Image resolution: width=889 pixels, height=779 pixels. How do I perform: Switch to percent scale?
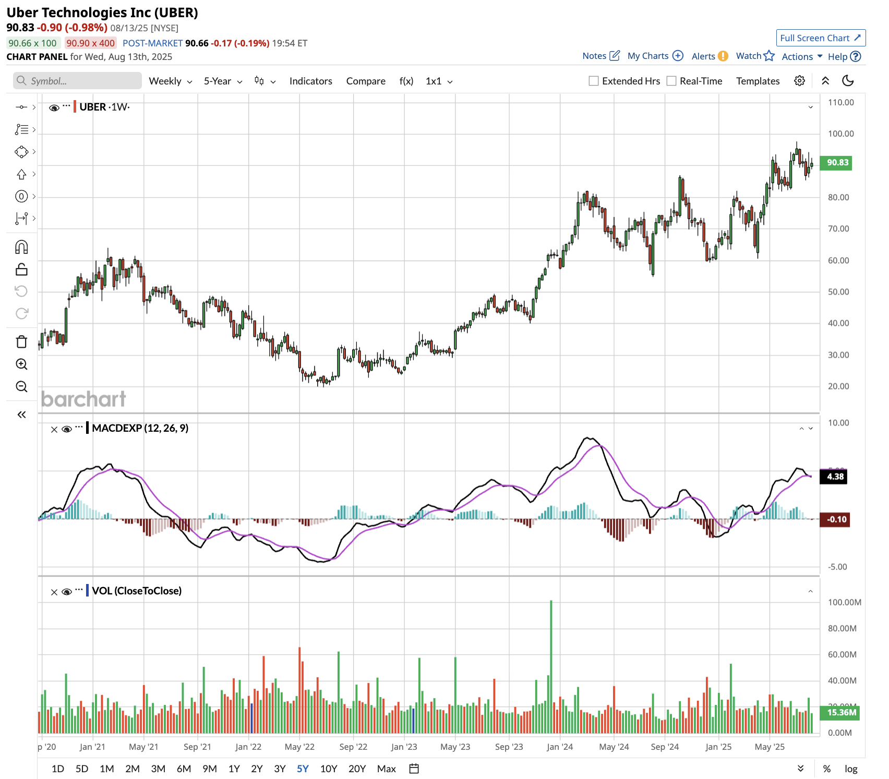pyautogui.click(x=827, y=769)
